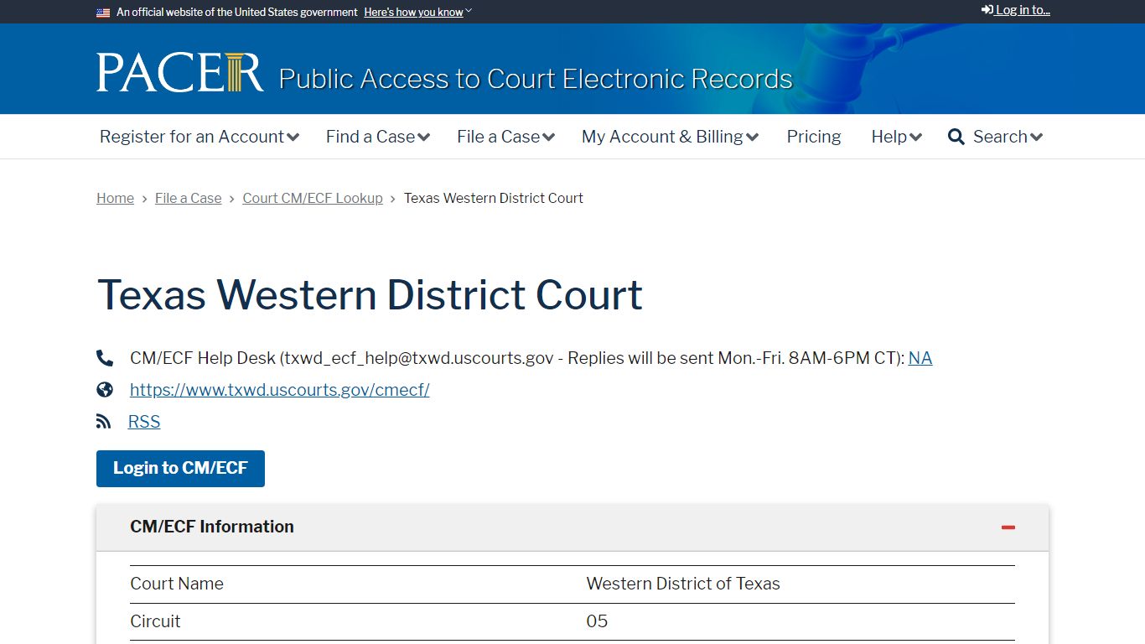Click the "Circuit" row label
This screenshot has width=1145, height=644.
[x=155, y=621]
